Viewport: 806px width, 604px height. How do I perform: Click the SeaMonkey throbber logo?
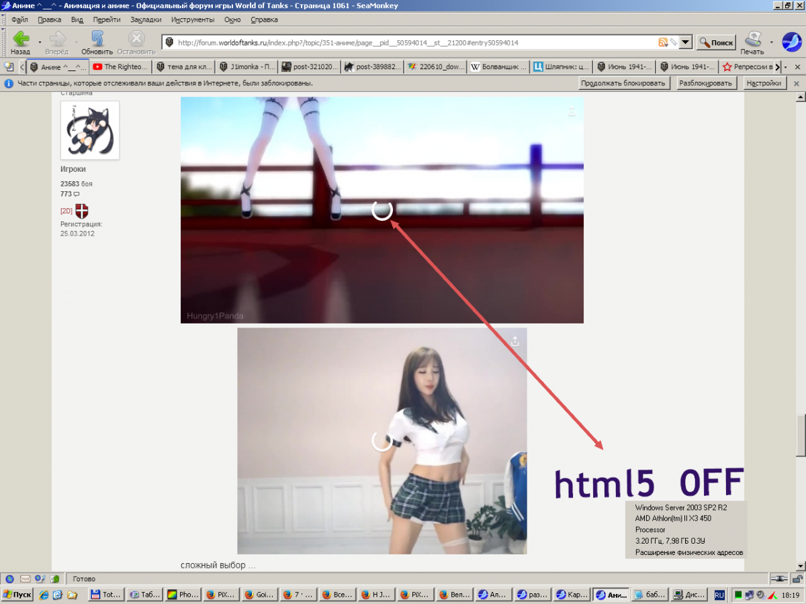click(x=791, y=42)
